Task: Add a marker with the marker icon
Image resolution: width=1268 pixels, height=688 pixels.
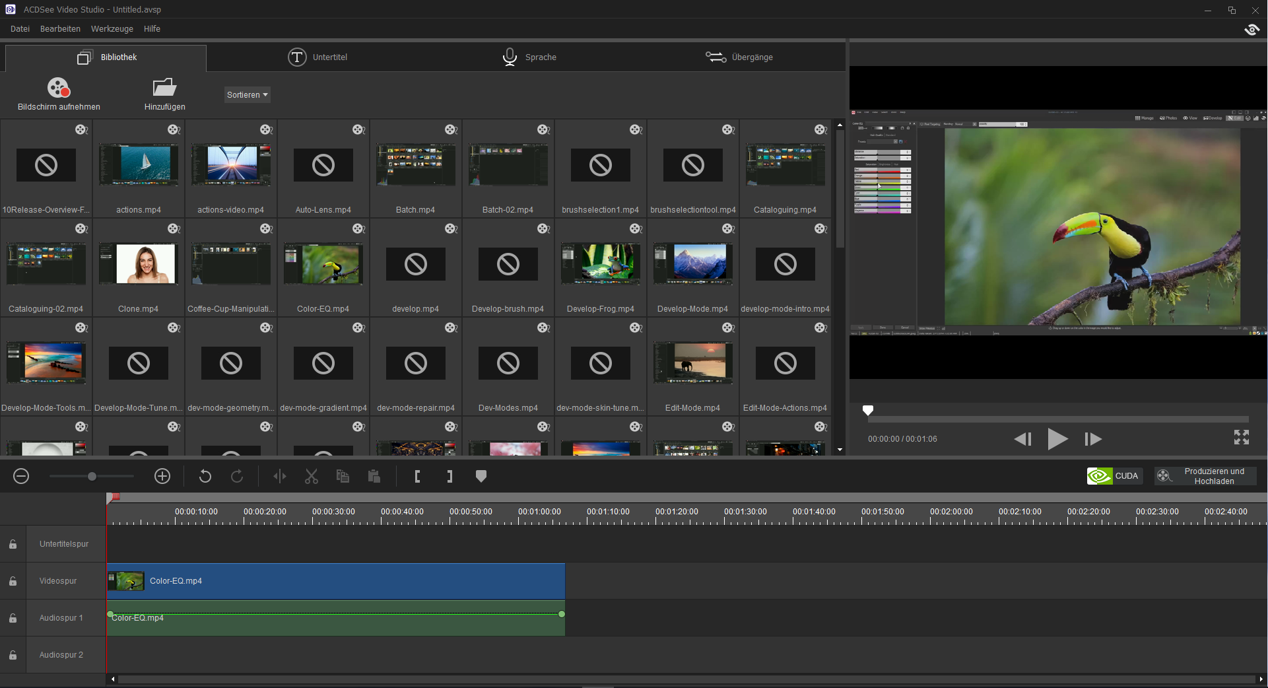Action: point(481,476)
